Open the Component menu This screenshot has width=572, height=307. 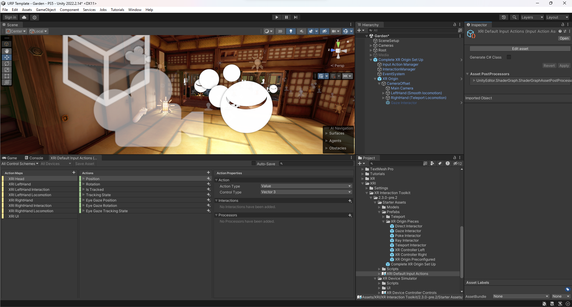(x=69, y=10)
